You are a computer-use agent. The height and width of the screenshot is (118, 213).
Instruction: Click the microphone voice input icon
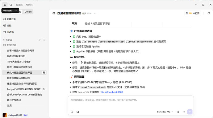point(178,112)
